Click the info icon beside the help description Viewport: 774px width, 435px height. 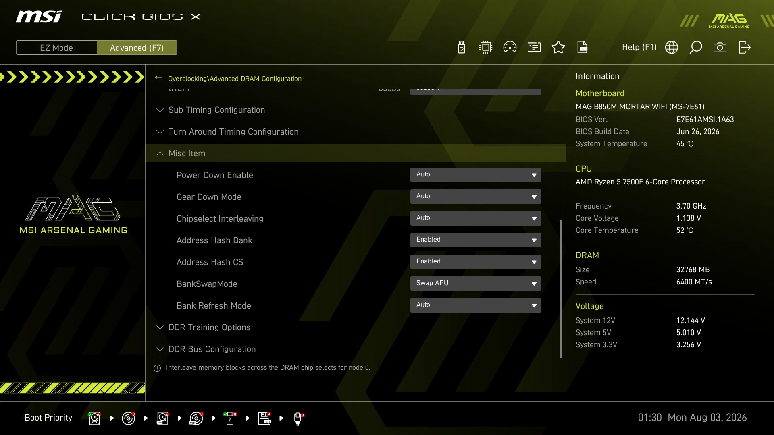point(157,368)
